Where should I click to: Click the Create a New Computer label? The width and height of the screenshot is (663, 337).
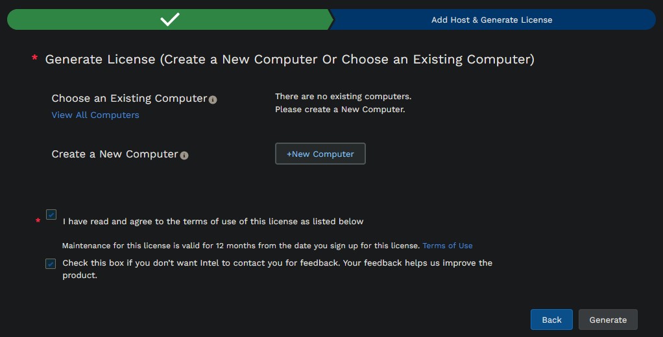click(x=115, y=154)
